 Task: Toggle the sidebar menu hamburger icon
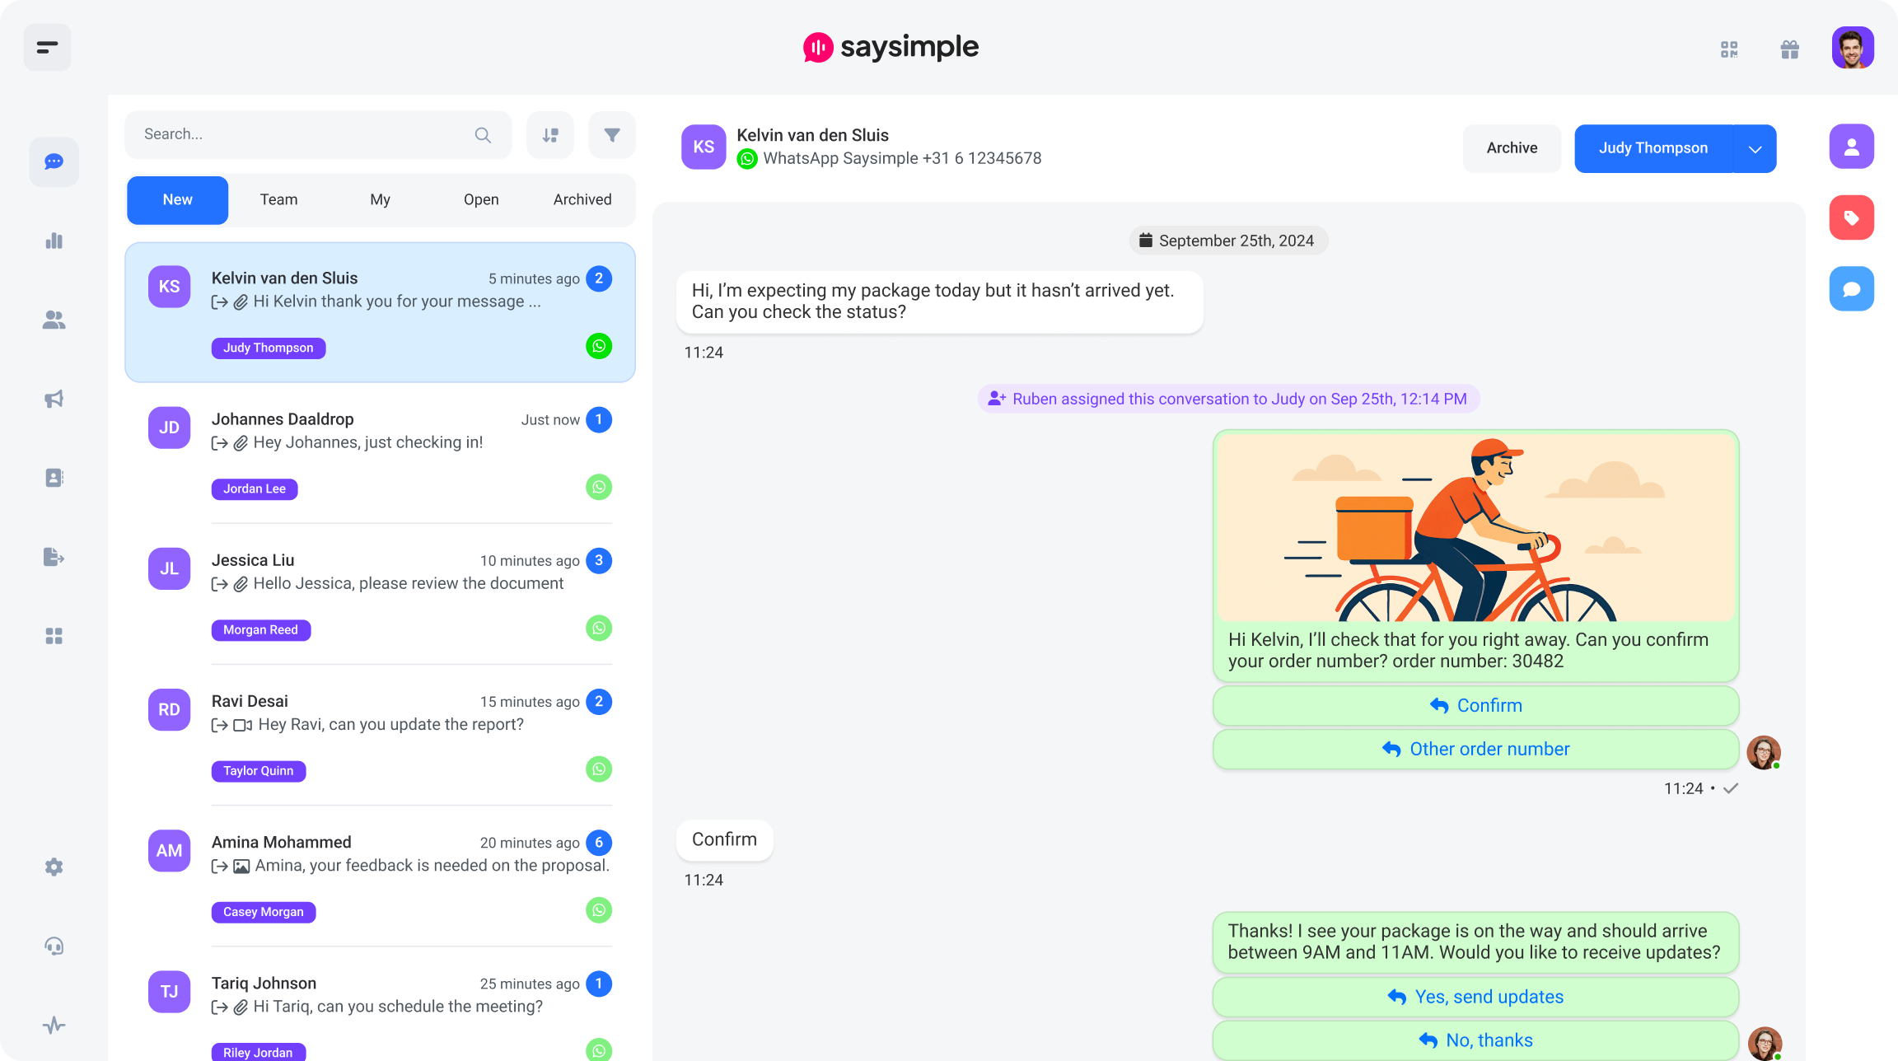pyautogui.click(x=47, y=48)
